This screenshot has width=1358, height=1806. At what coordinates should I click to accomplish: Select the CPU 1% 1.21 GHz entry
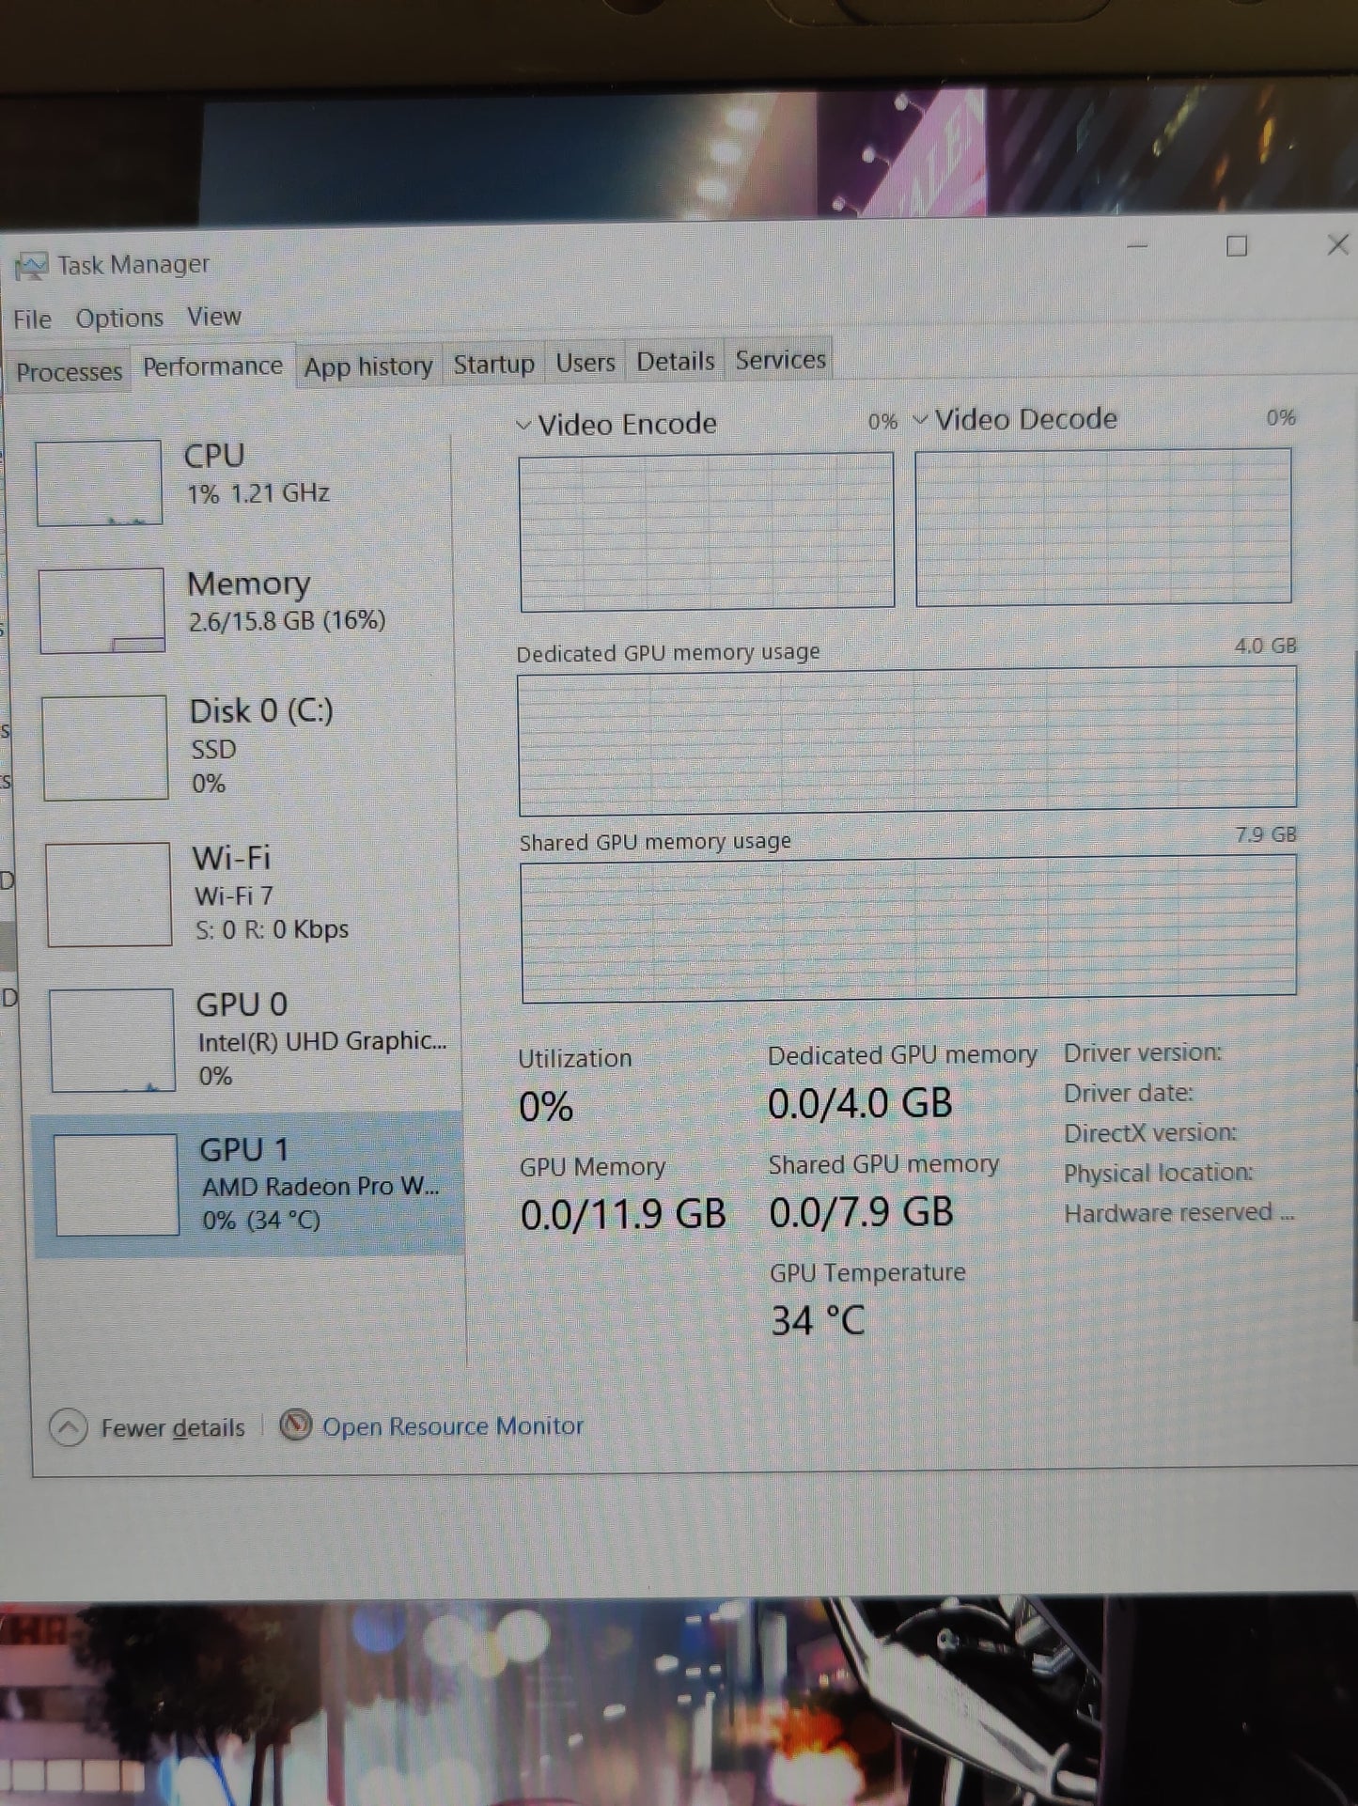click(x=242, y=482)
